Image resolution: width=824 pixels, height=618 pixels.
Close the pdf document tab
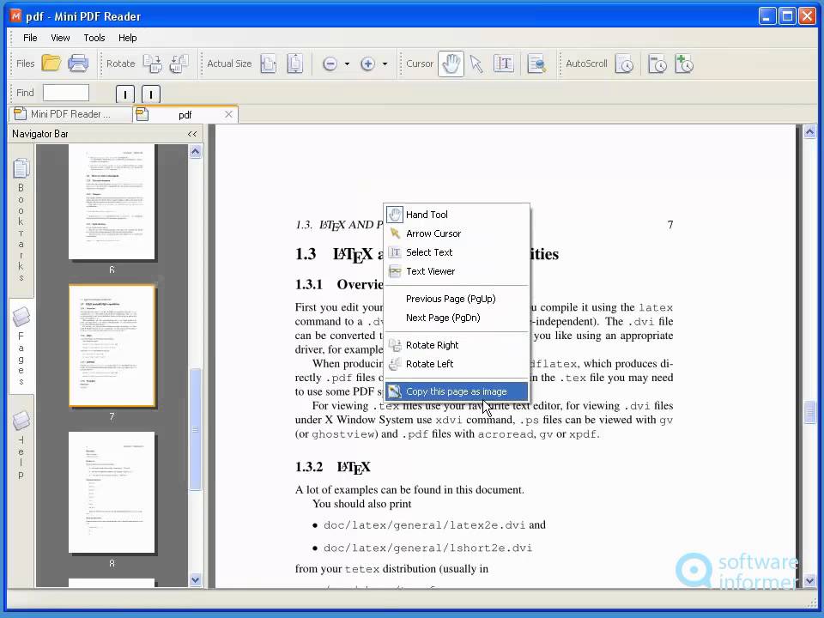click(x=228, y=114)
